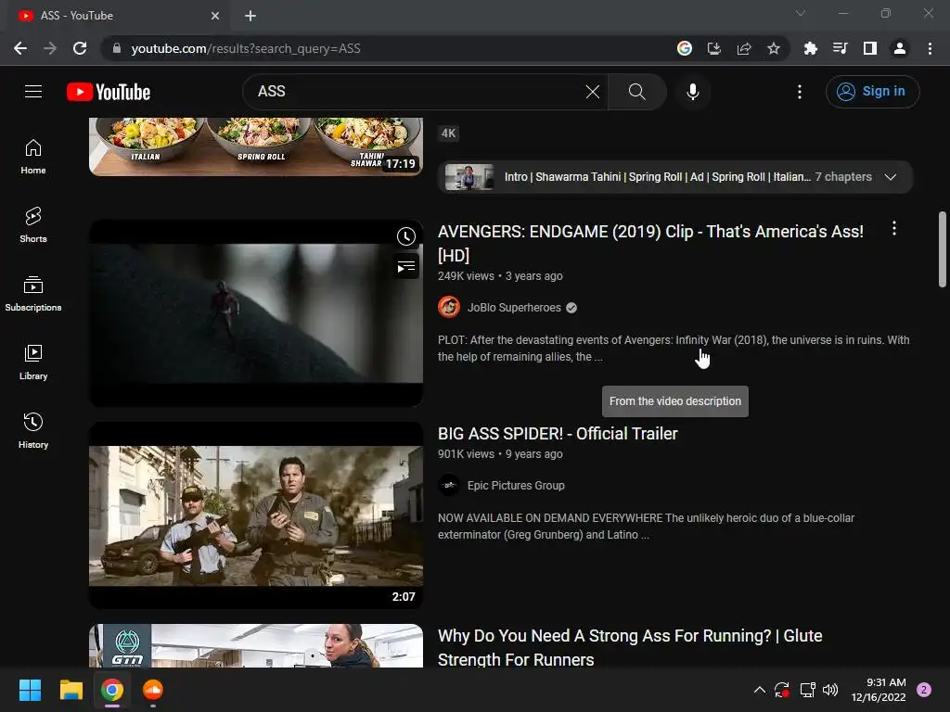Click the Sign in button
Viewport: 950px width, 712px height.
[872, 92]
